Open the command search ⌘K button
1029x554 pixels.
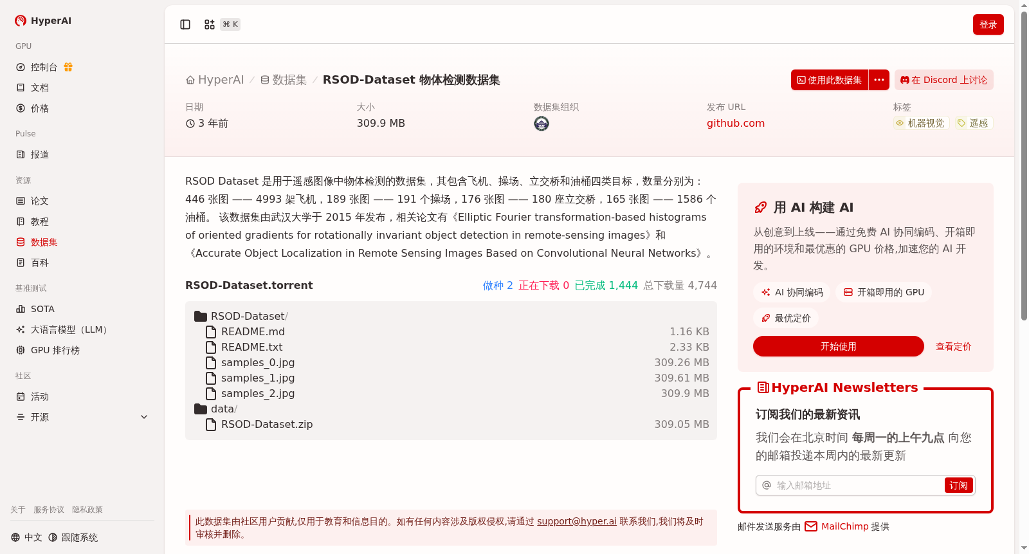pyautogui.click(x=222, y=24)
